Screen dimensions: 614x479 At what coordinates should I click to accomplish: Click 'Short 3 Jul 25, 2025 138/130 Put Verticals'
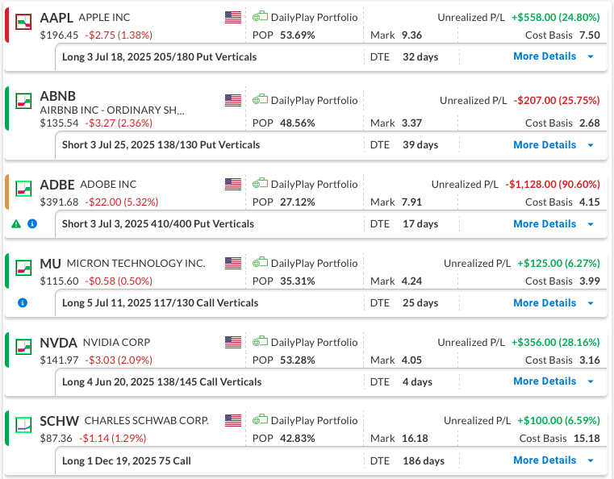coord(161,145)
